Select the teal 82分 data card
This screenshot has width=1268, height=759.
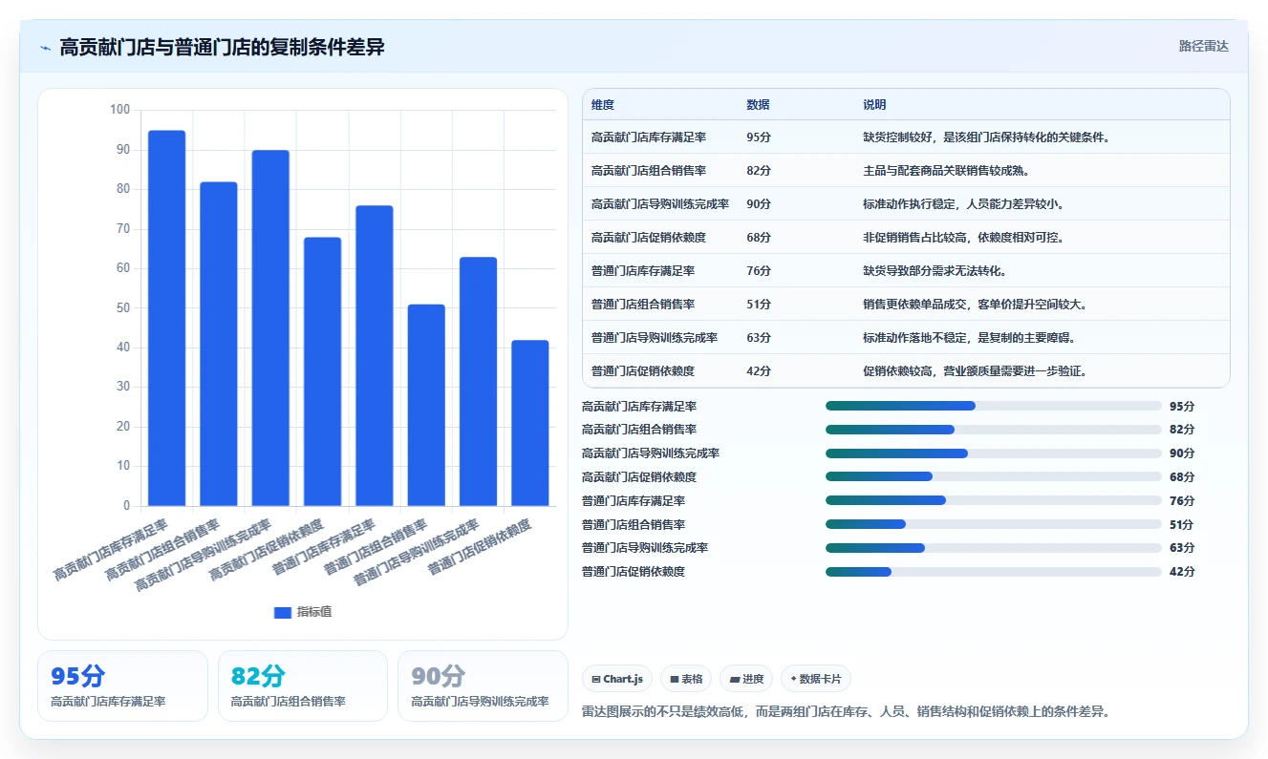303,685
